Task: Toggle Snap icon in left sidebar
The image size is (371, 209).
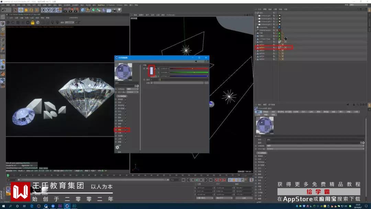Action: pyautogui.click(x=3, y=67)
